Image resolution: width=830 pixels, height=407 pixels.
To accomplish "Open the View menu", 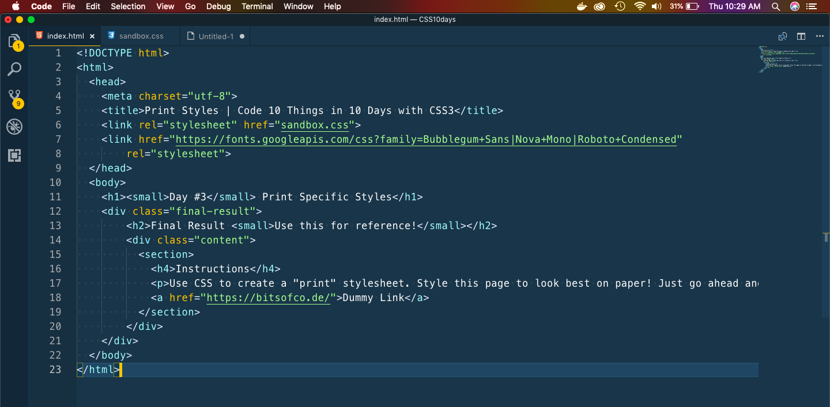I will (x=165, y=6).
